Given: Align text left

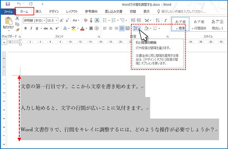Looking at the screenshot, I should (105, 28).
